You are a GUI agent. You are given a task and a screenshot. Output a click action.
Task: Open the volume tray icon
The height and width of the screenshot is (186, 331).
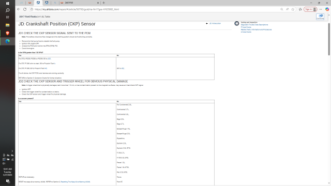pyautogui.click(x=4, y=163)
